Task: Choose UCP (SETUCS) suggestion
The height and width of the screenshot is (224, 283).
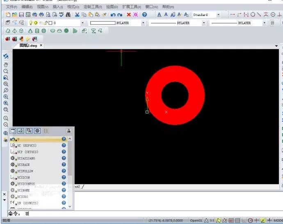Action: point(38,152)
